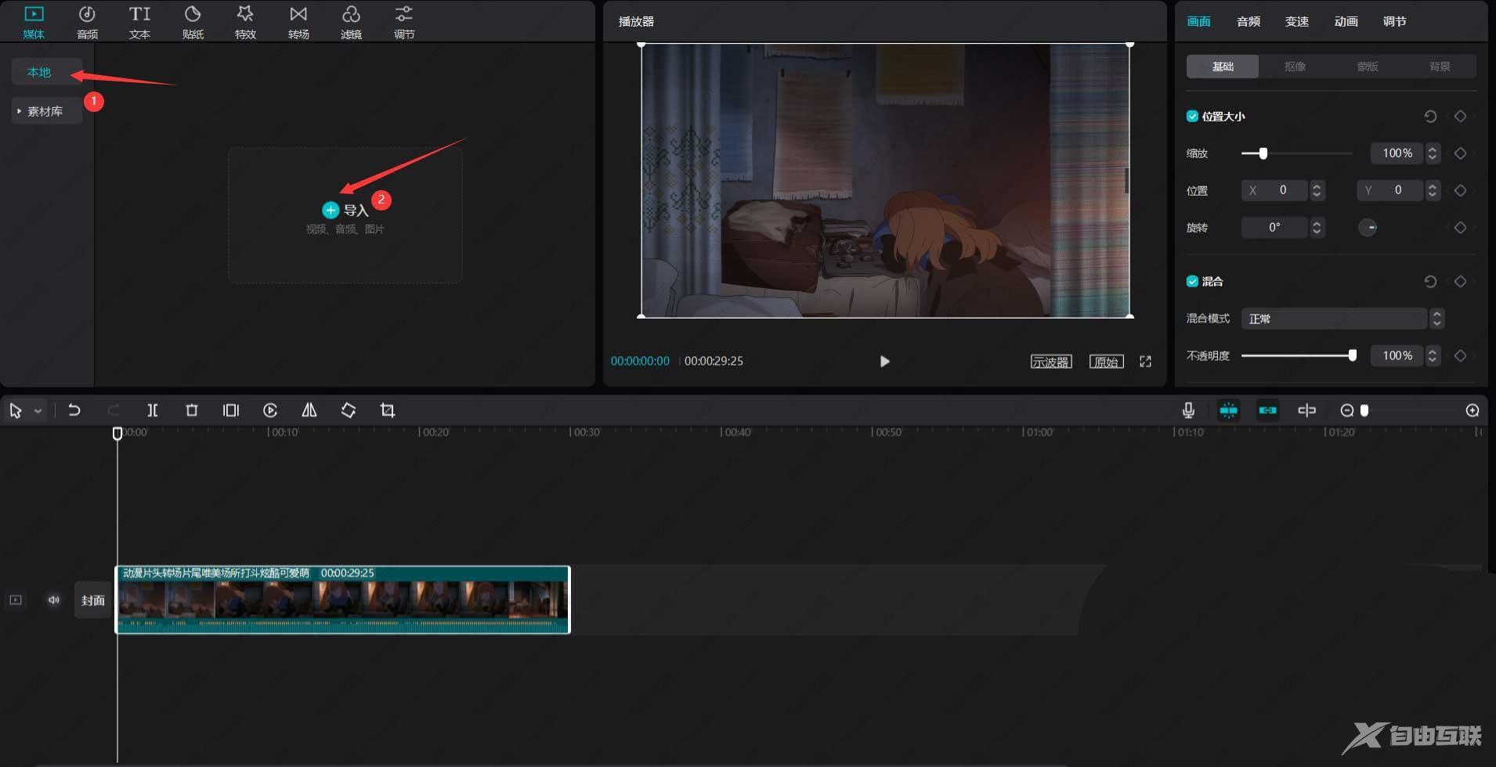Expand the 素材库 material library
The width and height of the screenshot is (1496, 767).
pyautogui.click(x=46, y=111)
